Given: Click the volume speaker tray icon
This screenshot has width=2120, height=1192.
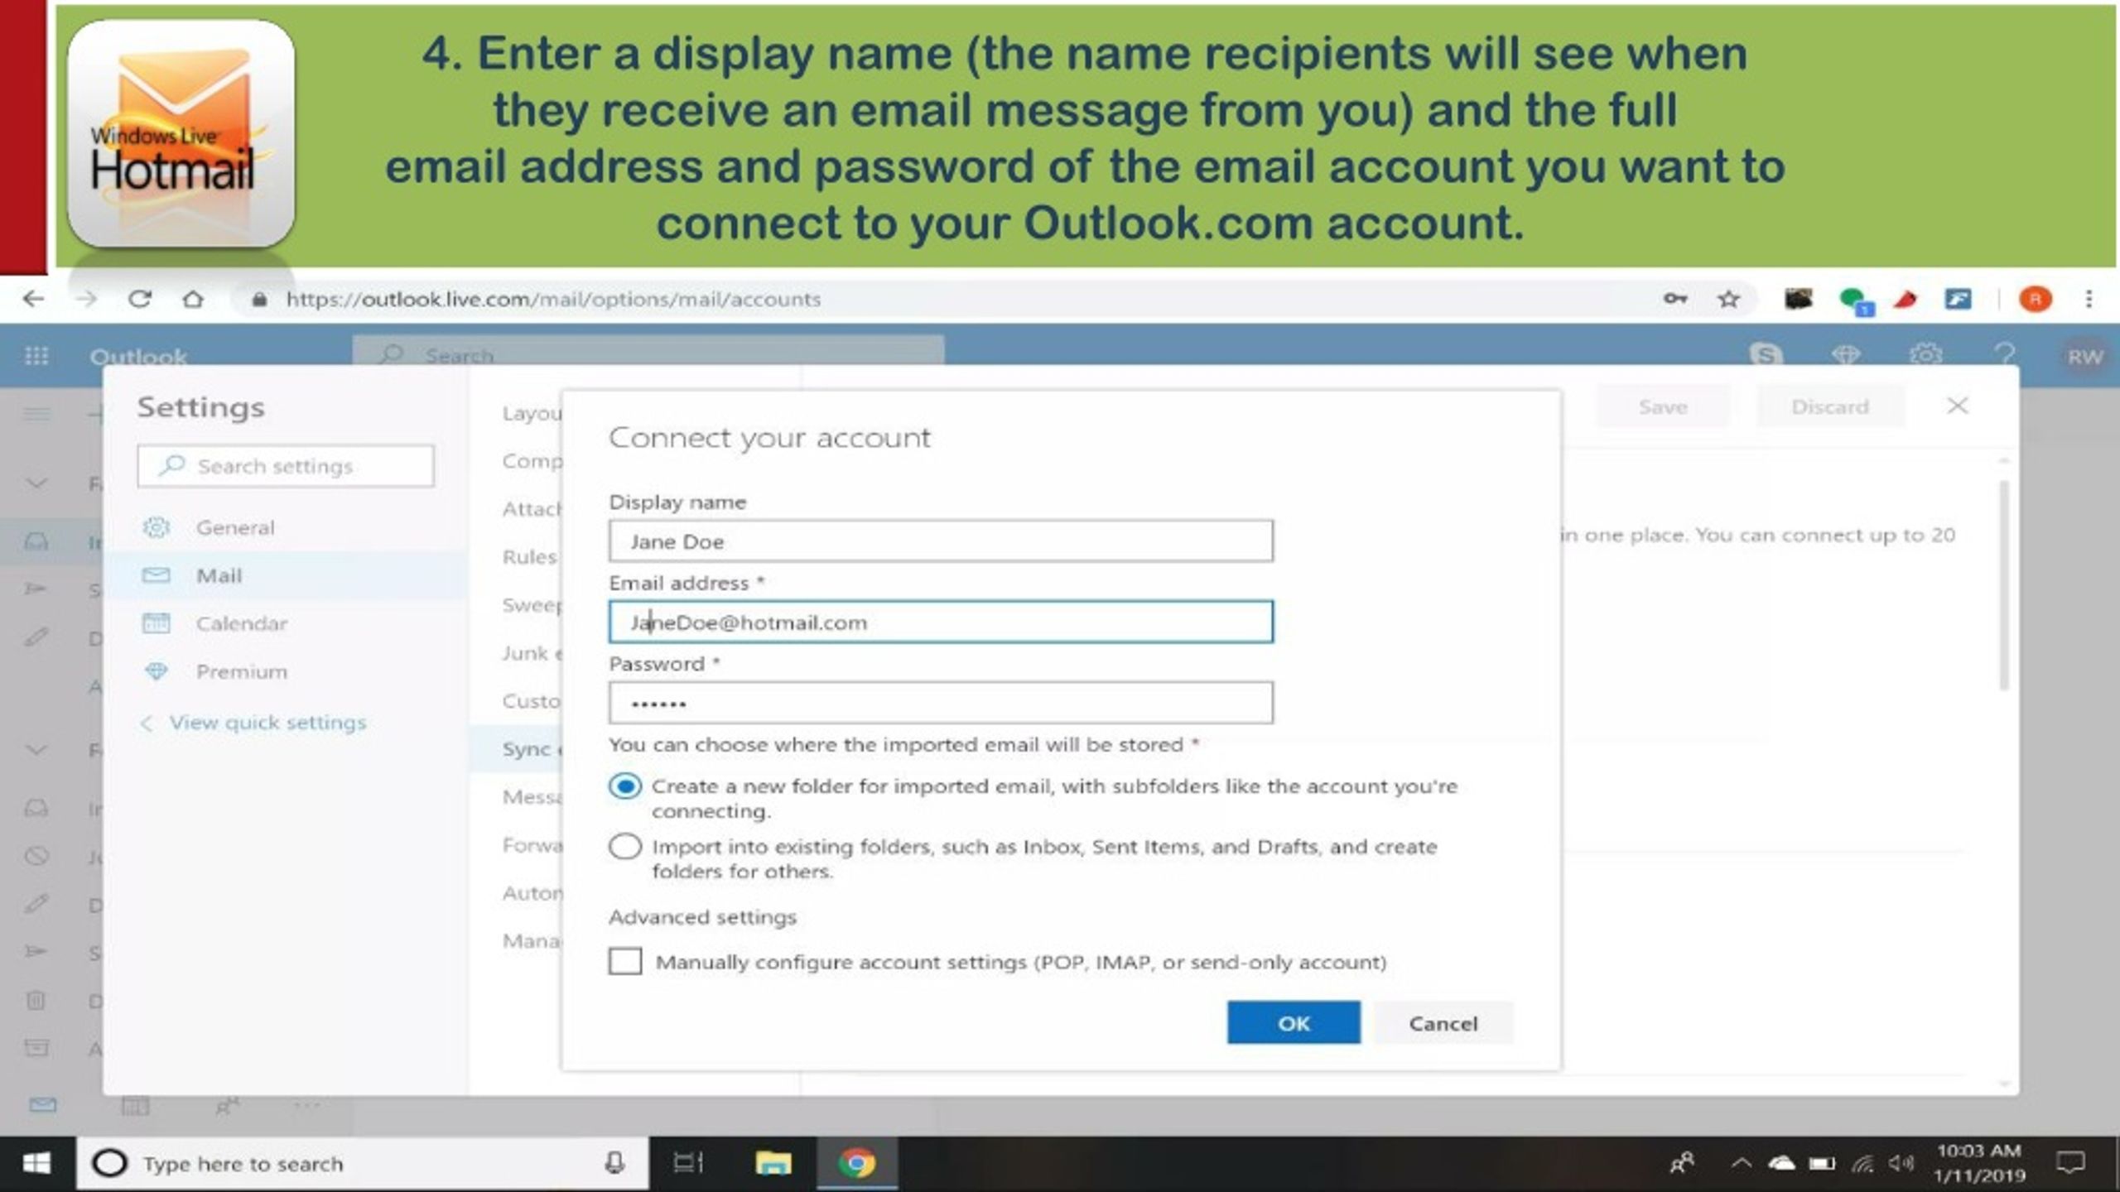Looking at the screenshot, I should (1901, 1163).
